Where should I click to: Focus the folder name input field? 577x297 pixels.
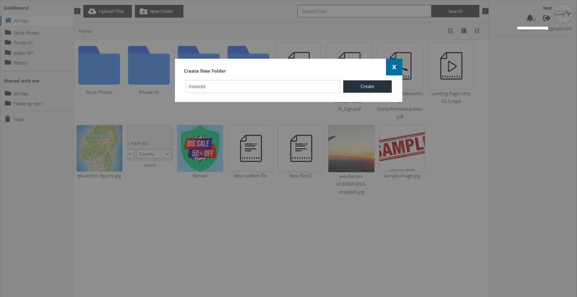coord(262,86)
